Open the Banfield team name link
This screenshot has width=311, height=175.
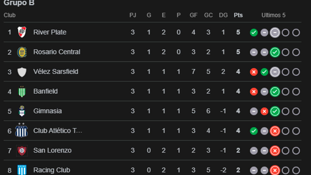tap(46, 91)
